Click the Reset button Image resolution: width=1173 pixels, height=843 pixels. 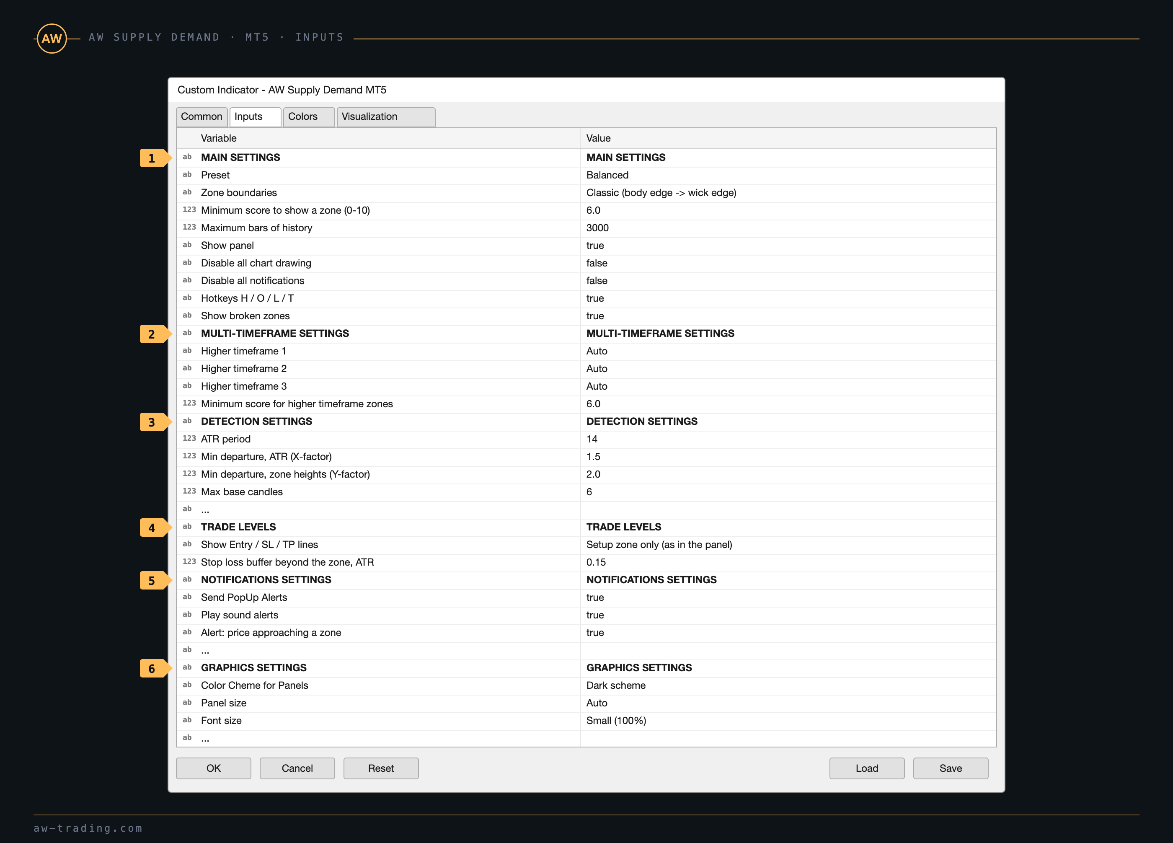pos(381,768)
